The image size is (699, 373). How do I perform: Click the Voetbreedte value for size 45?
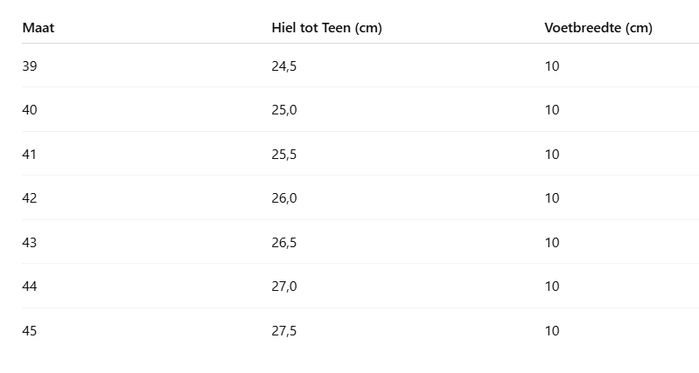552,331
